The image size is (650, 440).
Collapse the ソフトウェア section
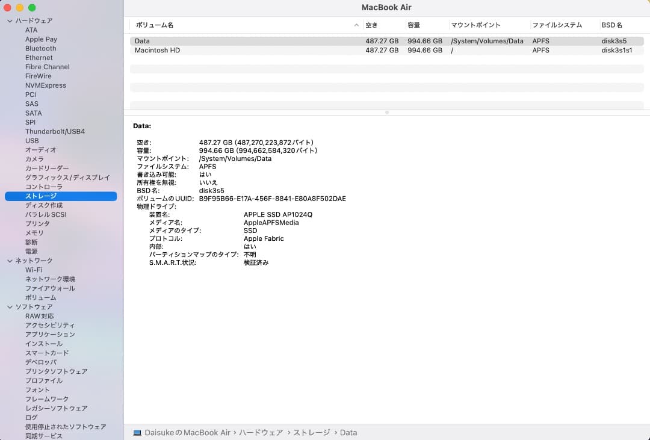click(x=10, y=306)
